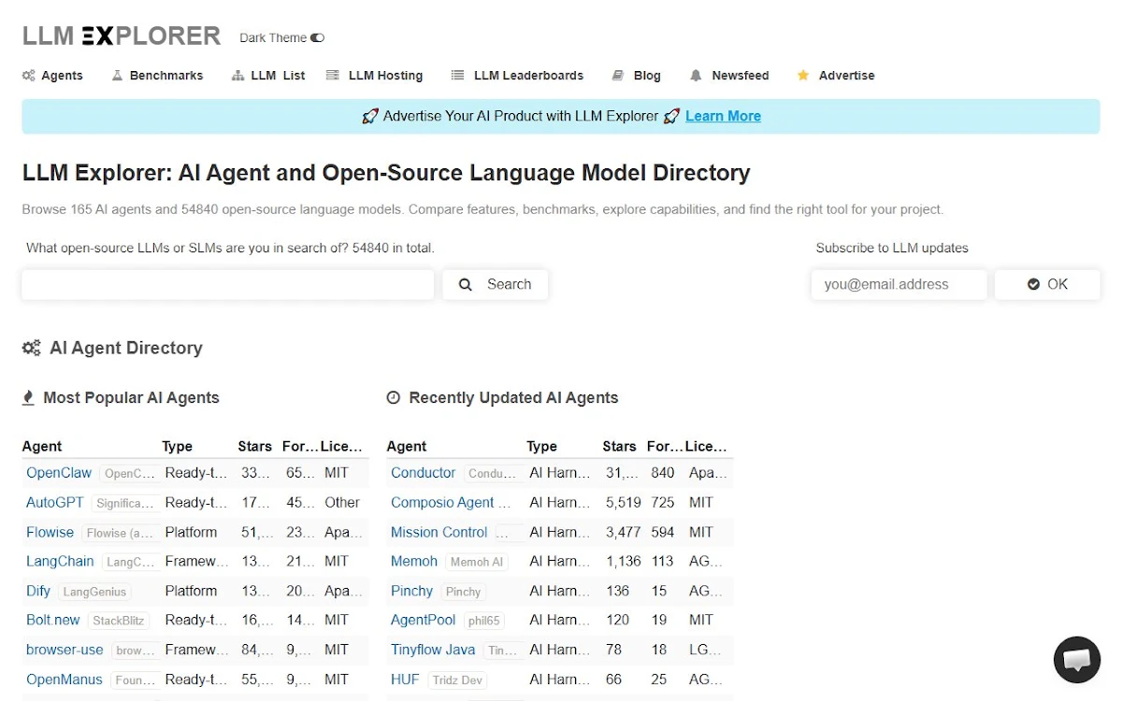Viewport: 1122px width, 701px height.
Task: Open the OpenManus agent link
Action: click(x=65, y=680)
